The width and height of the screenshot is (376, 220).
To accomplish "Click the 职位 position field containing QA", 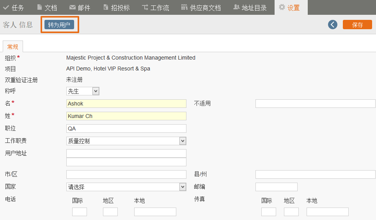I will point(126,128).
